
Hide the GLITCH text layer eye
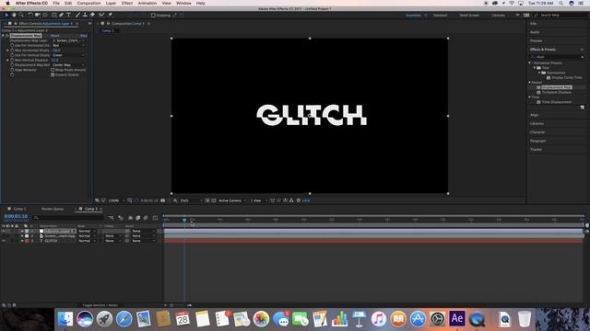tap(4, 241)
